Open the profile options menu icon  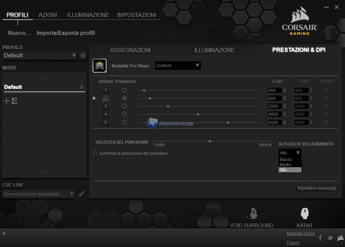[83, 55]
